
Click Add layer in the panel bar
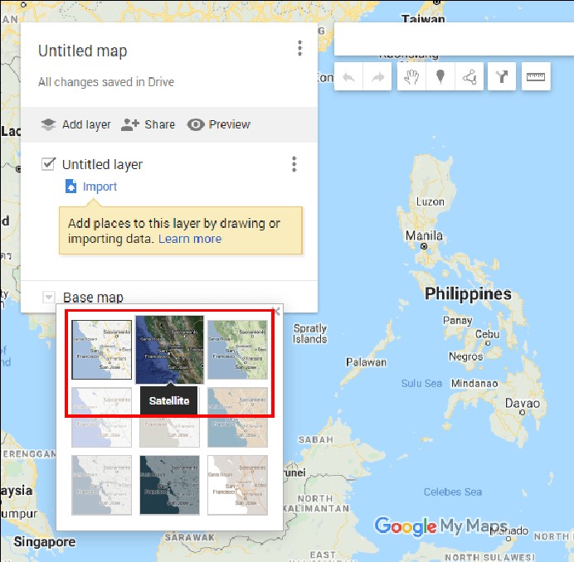(x=75, y=124)
